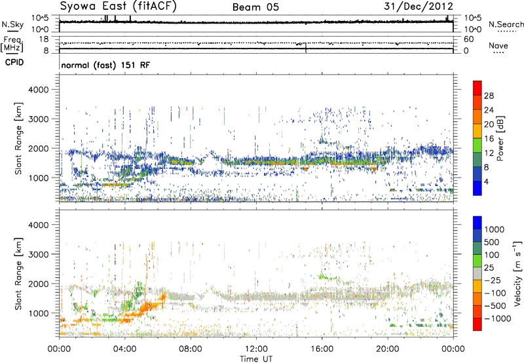This screenshot has height=363, width=524.
Task: Click the '08:00' time axis tick
Action: coord(191,349)
